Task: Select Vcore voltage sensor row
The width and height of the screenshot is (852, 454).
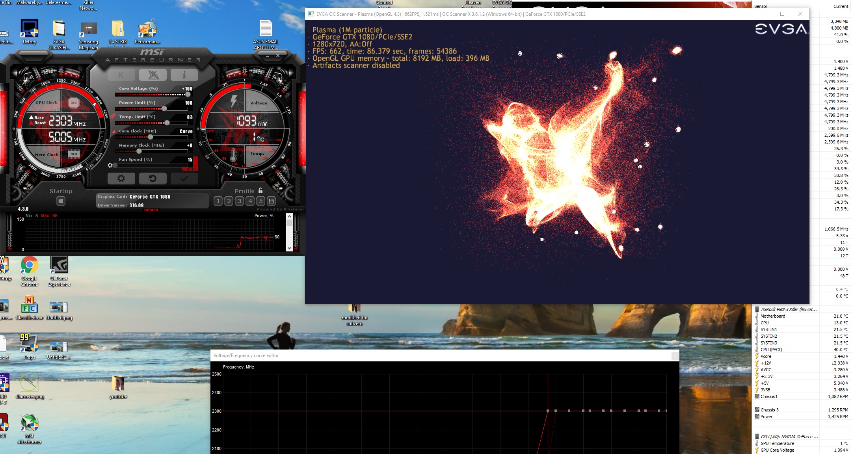Action: coord(801,356)
